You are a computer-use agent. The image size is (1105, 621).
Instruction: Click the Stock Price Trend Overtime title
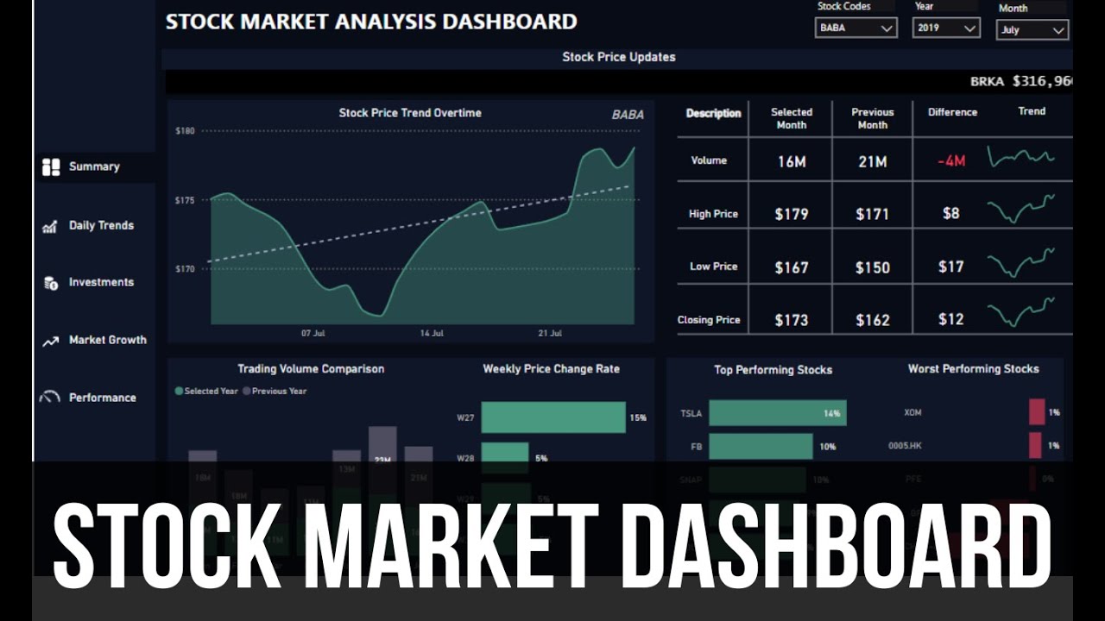(410, 113)
